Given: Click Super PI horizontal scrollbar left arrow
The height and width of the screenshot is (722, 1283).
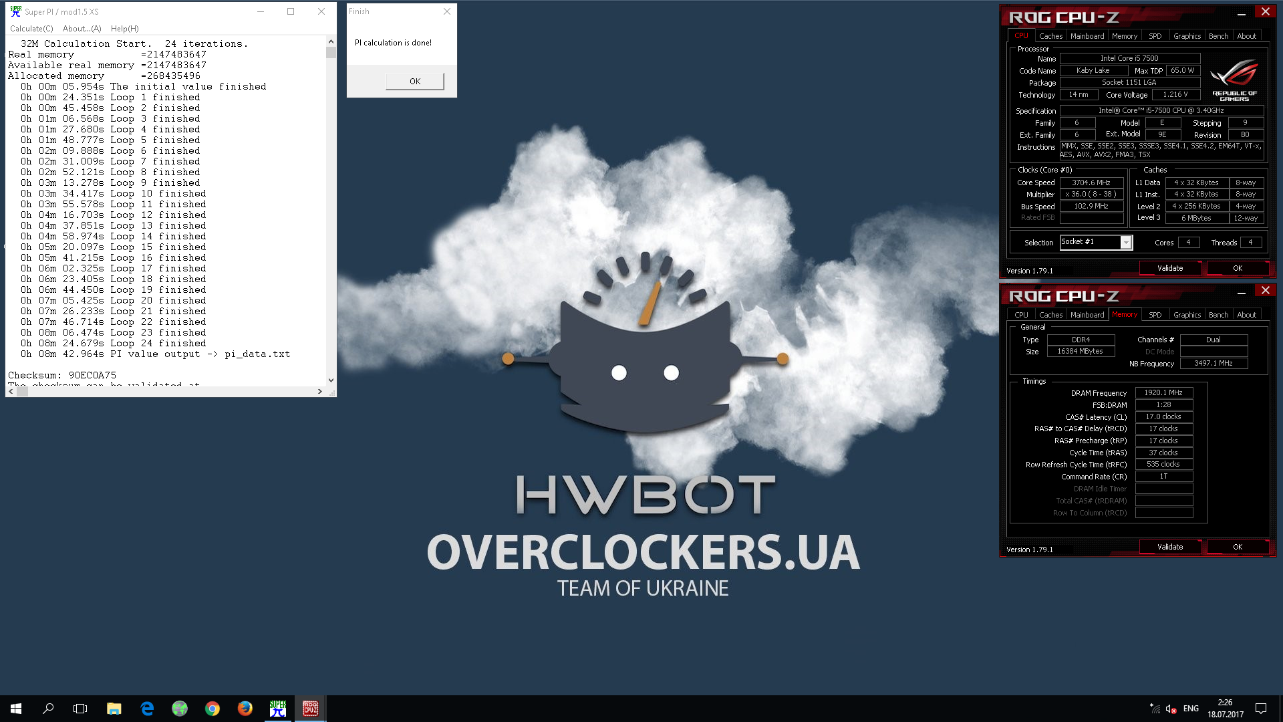Looking at the screenshot, I should [x=11, y=392].
